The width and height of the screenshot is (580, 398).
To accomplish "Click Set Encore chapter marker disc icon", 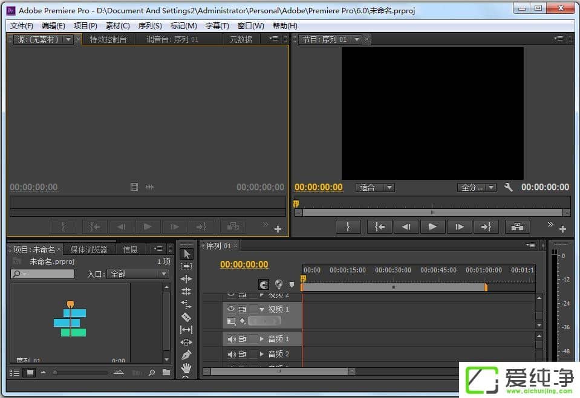I will click(279, 284).
